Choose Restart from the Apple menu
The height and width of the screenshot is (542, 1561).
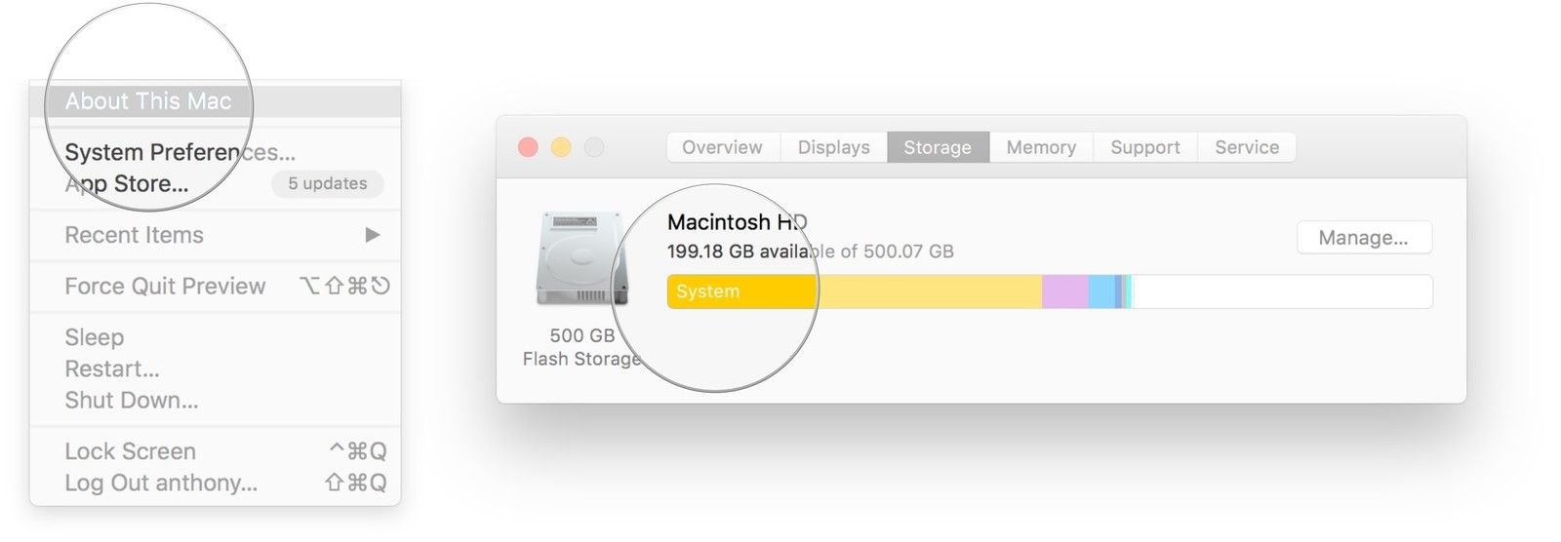(112, 369)
